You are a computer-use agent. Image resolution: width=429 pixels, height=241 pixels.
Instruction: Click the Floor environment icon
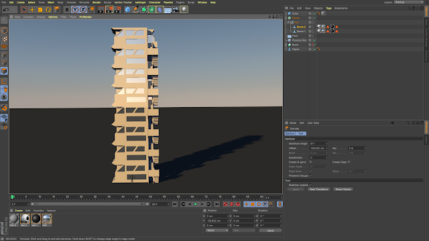point(168,9)
